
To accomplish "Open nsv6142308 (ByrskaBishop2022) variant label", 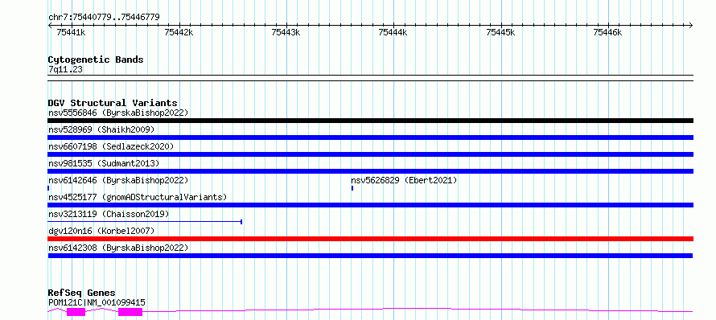I will 118,248.
